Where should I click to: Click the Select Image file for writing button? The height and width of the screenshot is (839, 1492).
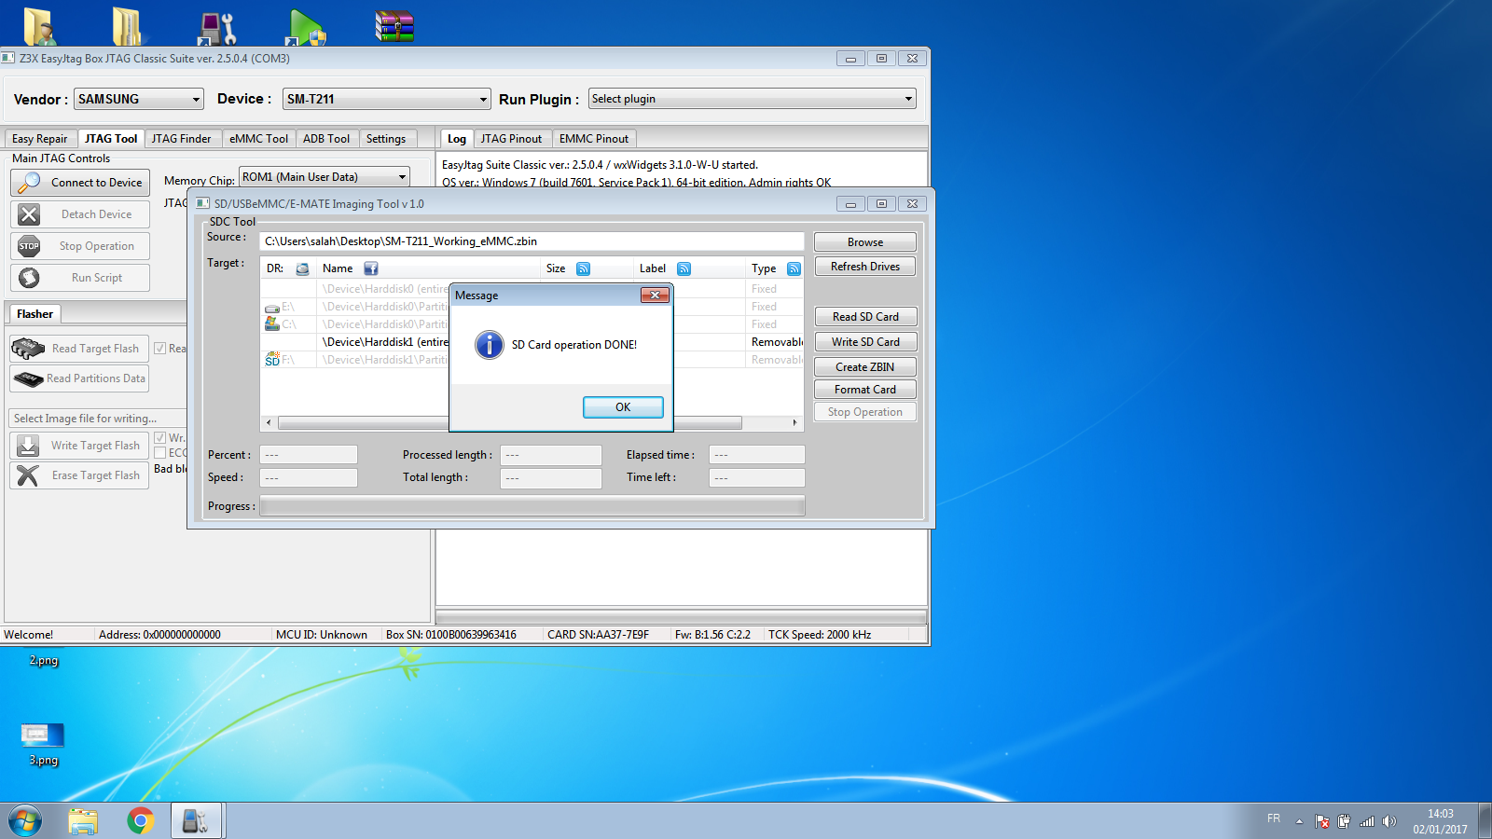(97, 419)
